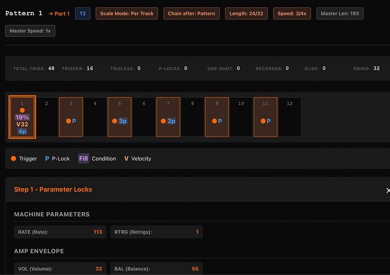Click the 3p lock badge on step 5

pyautogui.click(x=123, y=121)
